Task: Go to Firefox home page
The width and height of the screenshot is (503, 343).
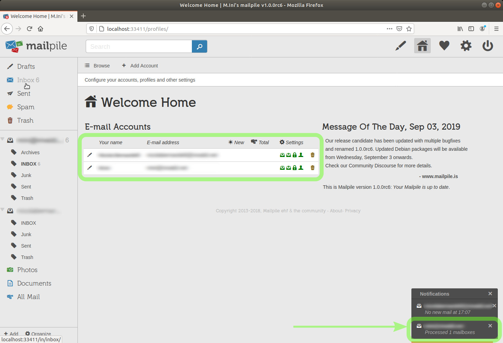Action: [40, 29]
